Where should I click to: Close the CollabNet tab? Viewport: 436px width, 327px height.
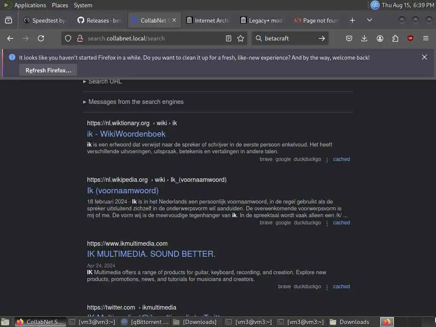174,20
